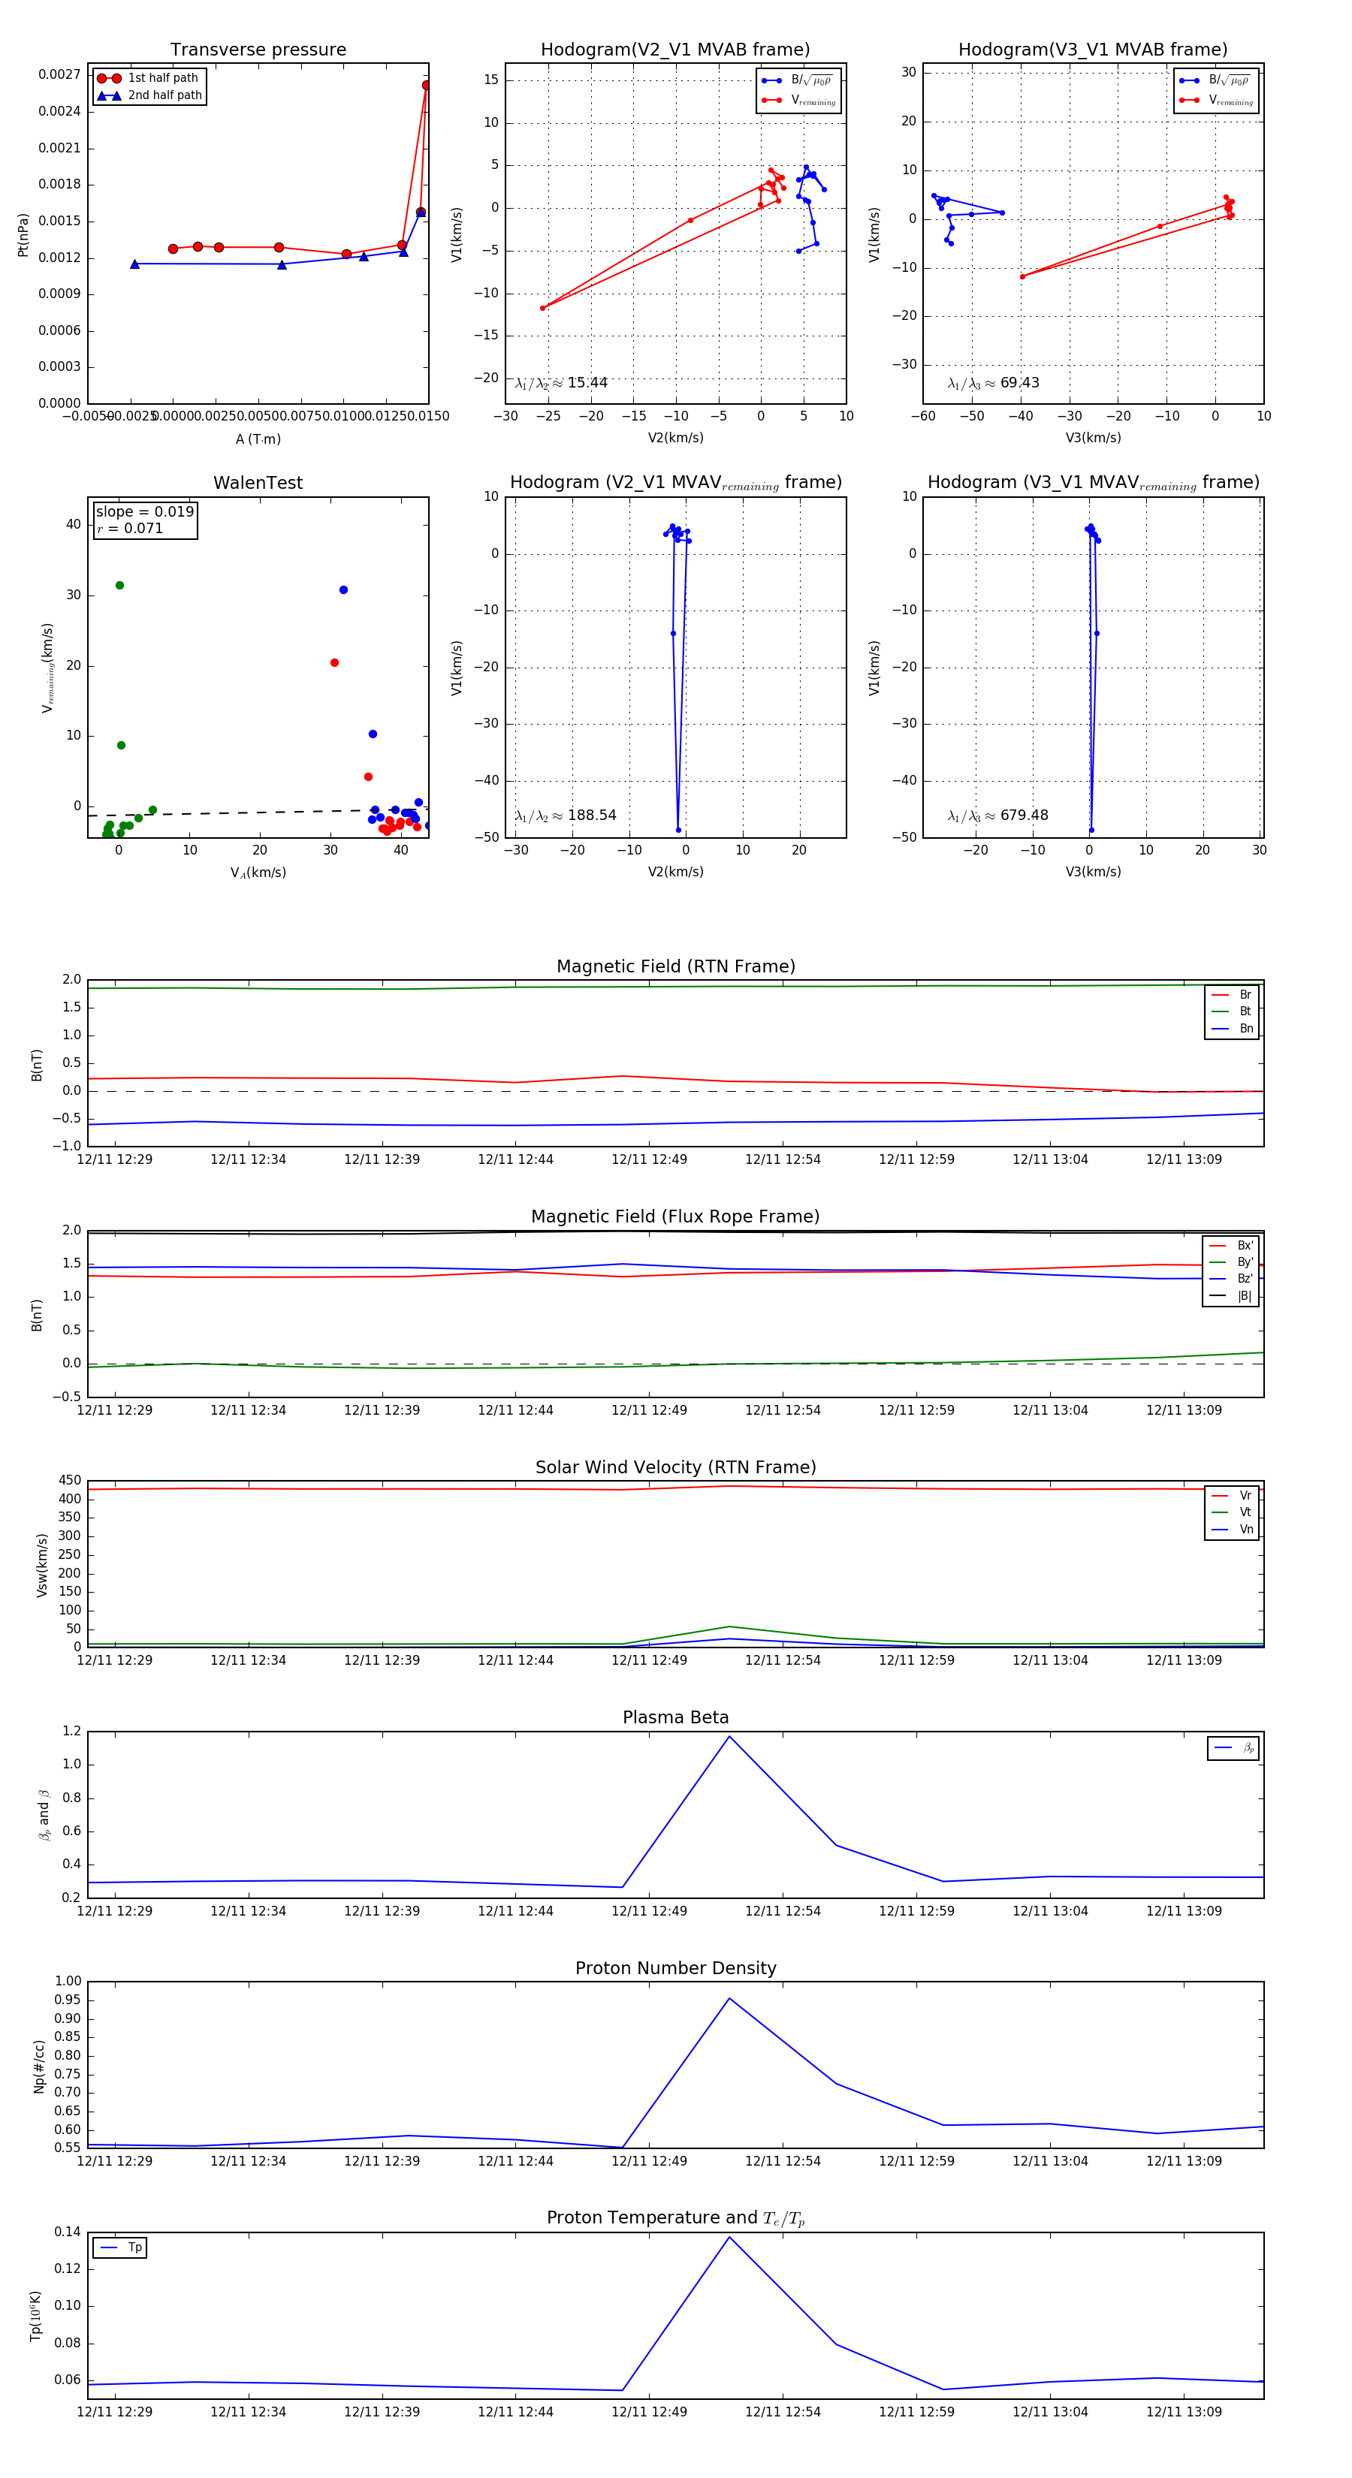
Task: Click Vremaining legend entry in V3_V1 MVAB hodogram
Action: click(1215, 100)
